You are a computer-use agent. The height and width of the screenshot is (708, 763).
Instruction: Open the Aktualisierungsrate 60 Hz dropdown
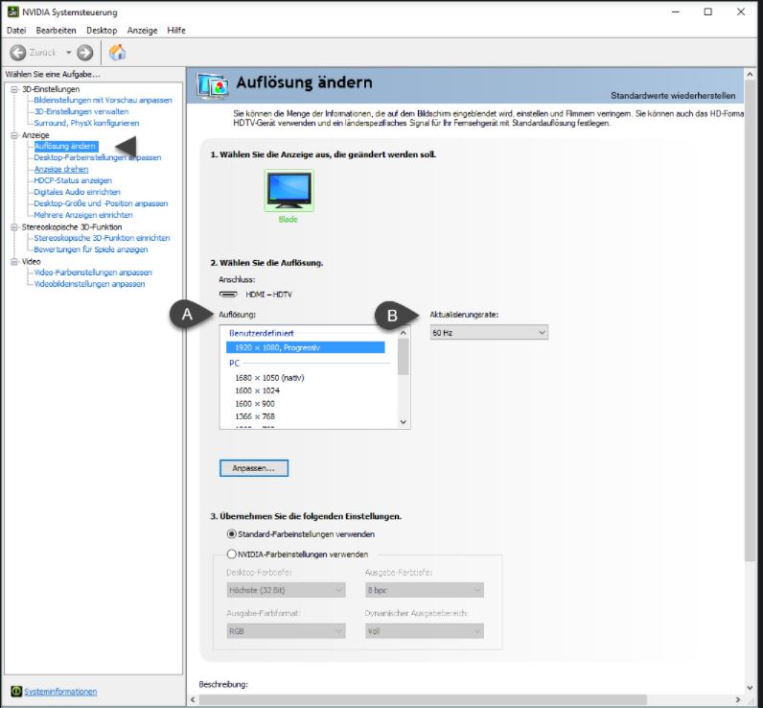pos(489,333)
